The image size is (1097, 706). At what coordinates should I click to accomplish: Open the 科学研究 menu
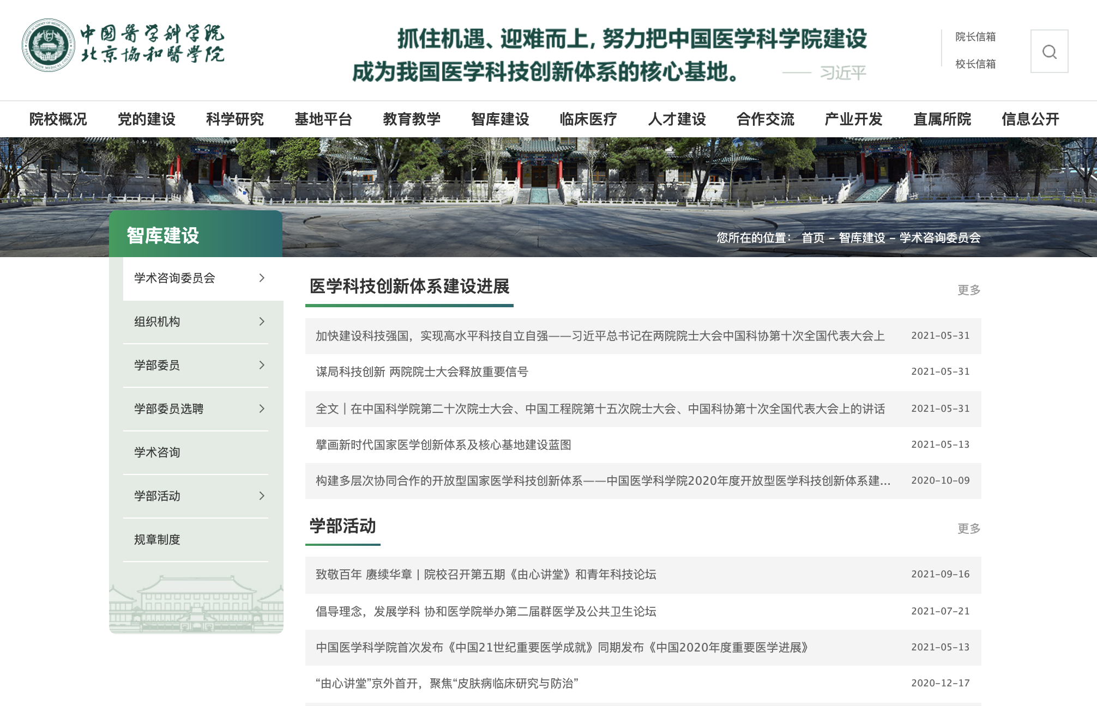(x=234, y=119)
